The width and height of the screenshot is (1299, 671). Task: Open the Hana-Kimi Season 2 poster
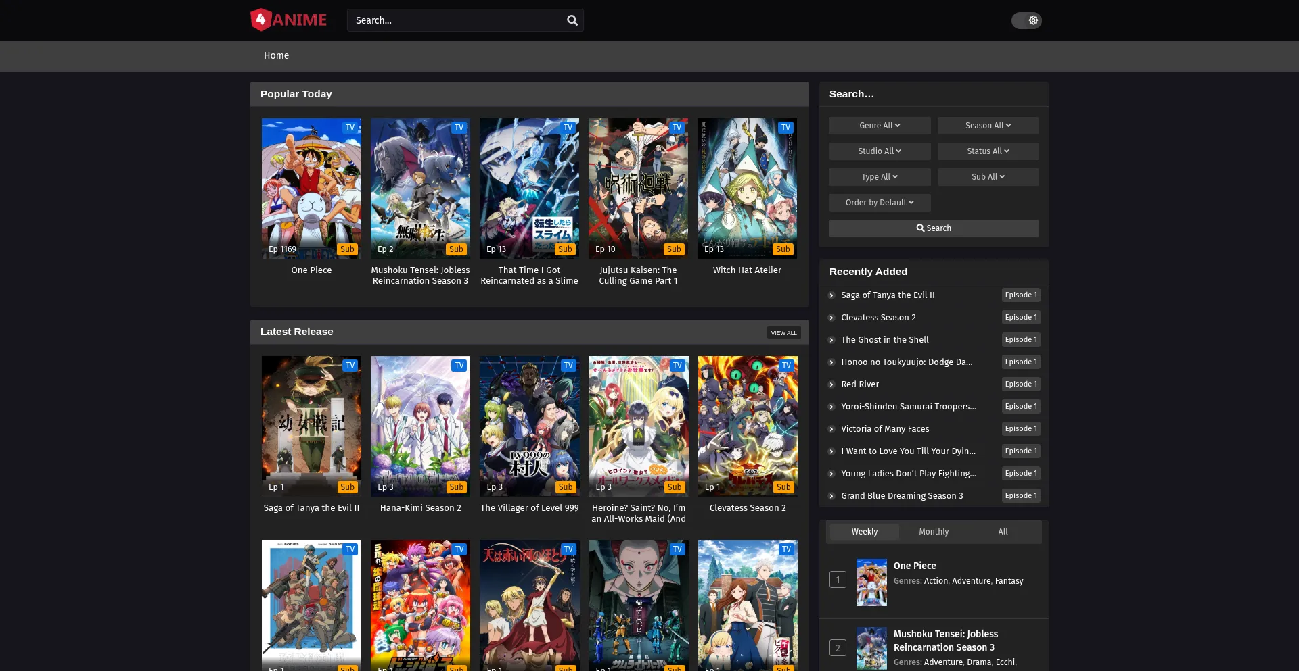pyautogui.click(x=420, y=426)
